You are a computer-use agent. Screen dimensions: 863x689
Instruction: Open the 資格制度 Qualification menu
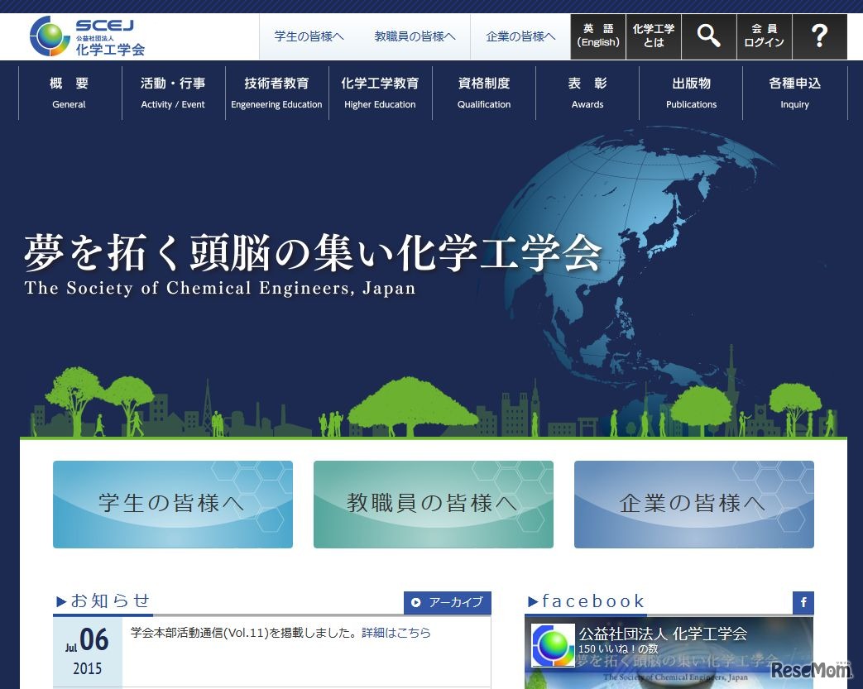click(x=484, y=91)
